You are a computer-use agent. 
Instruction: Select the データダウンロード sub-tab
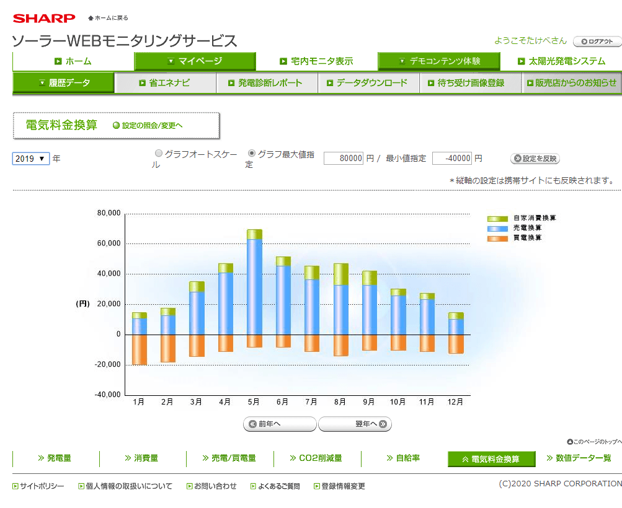pos(368,83)
